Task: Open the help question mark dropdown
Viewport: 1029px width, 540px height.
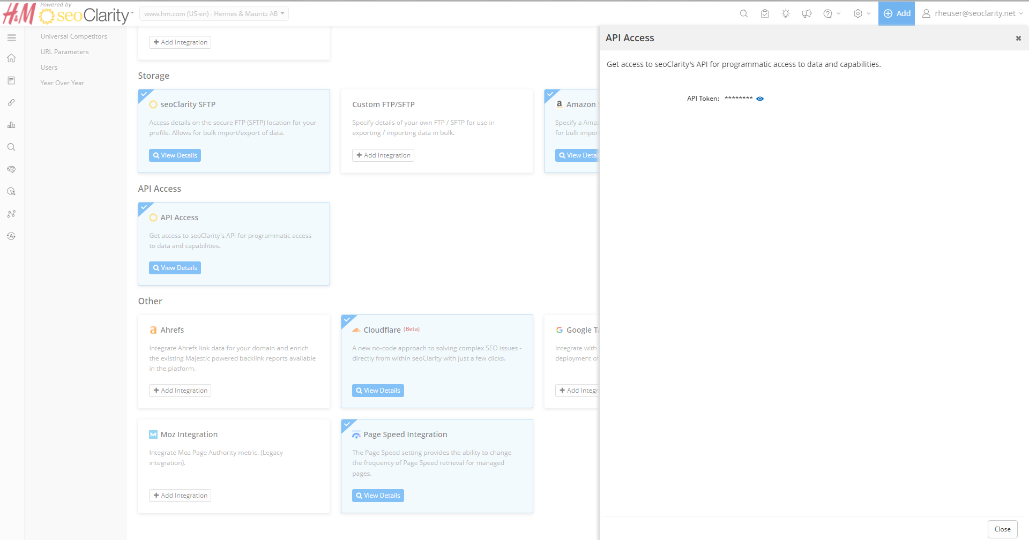Action: pos(832,14)
